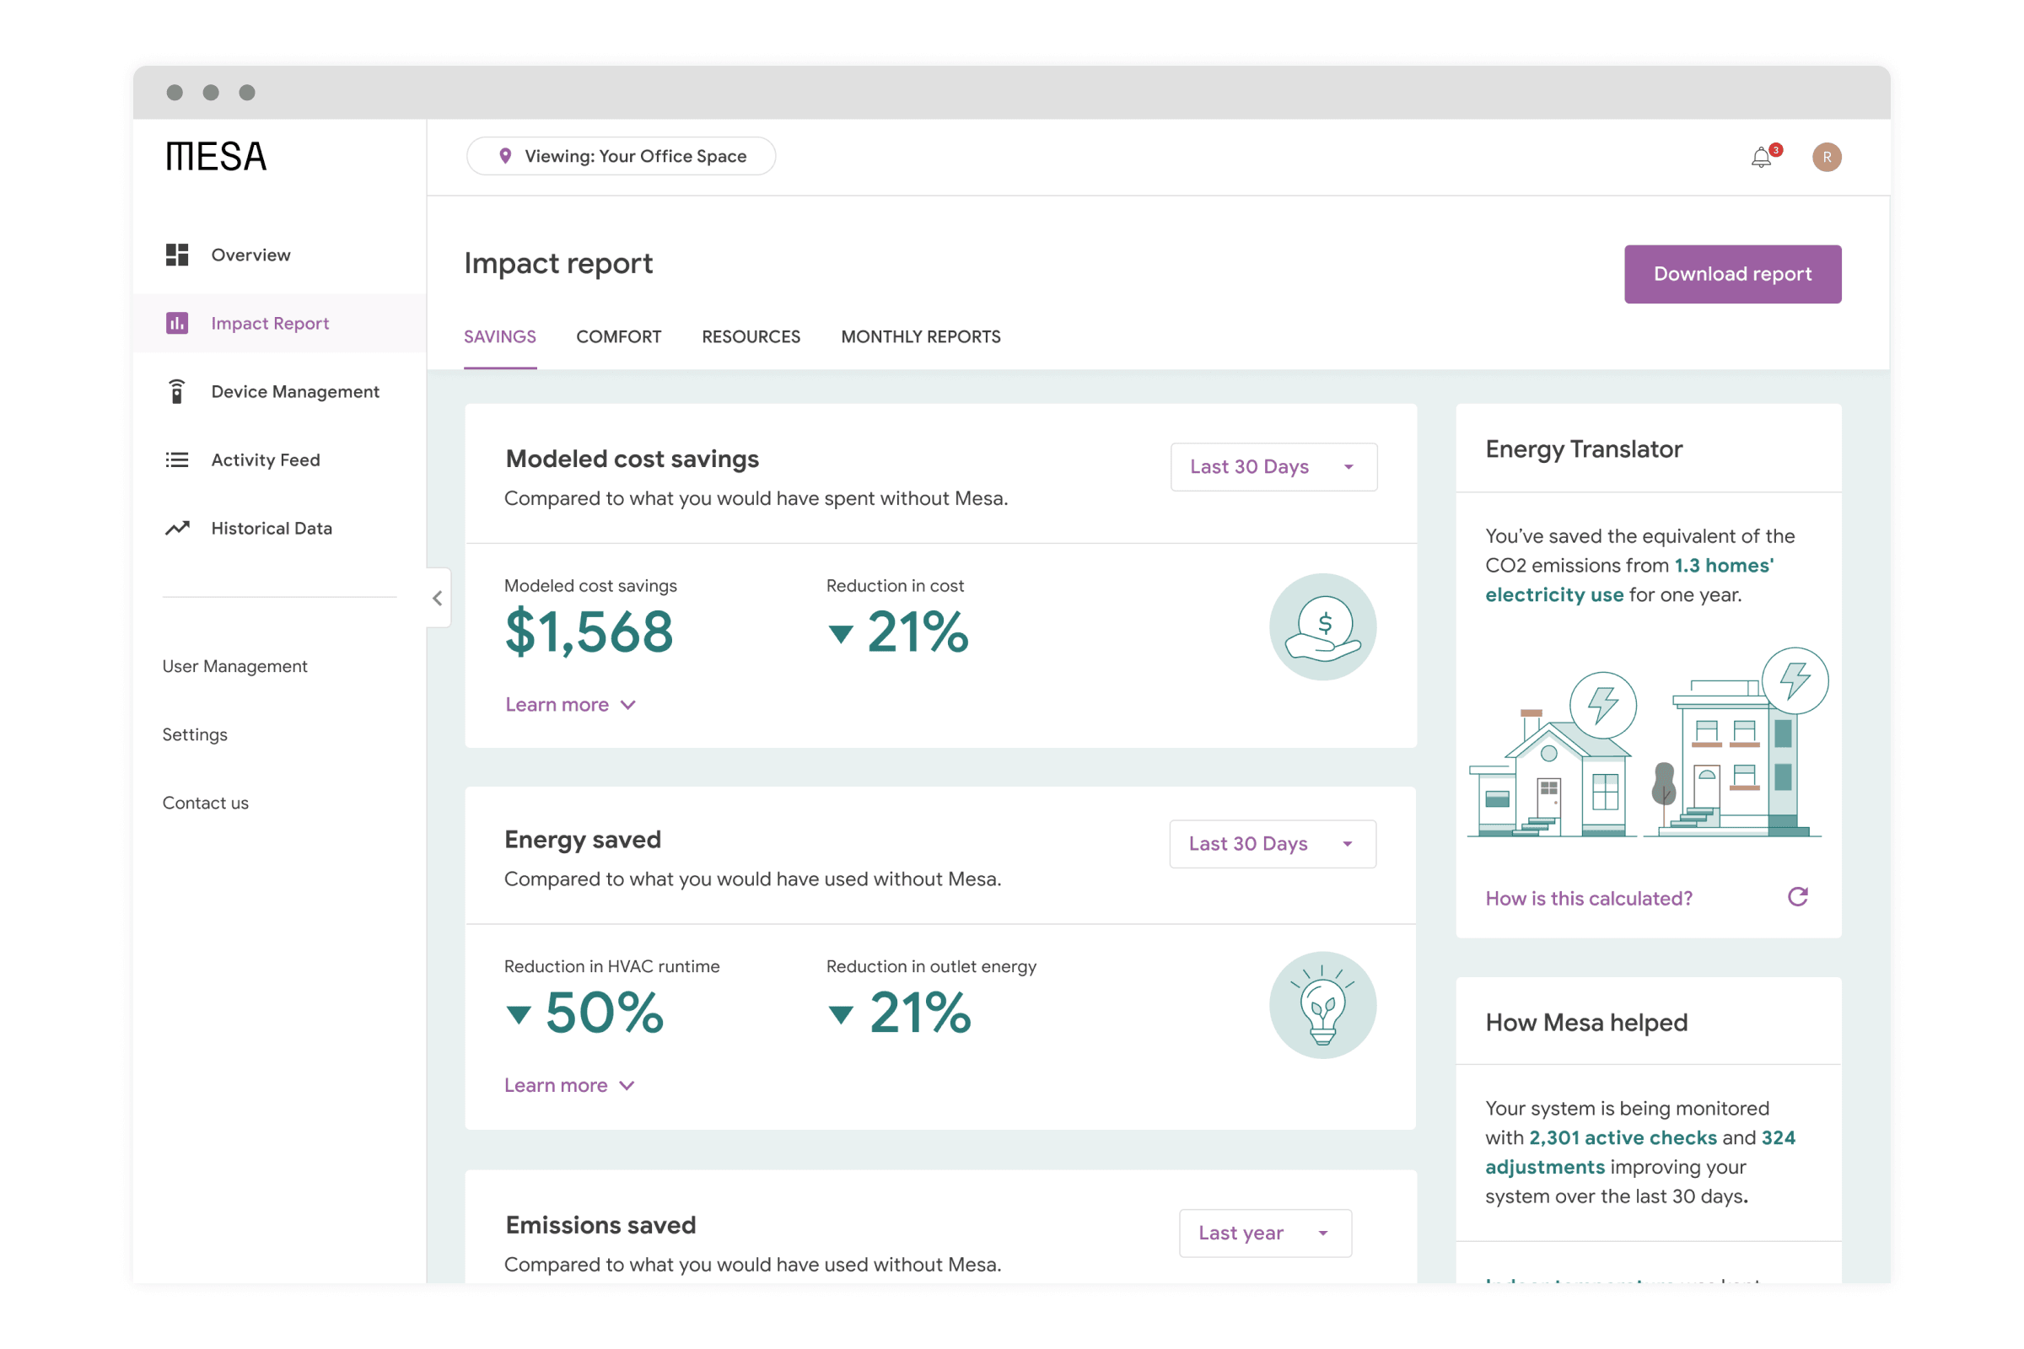Click the Reduction in HVAC runtime label
Image resolution: width=2024 pixels, height=1349 pixels.
pyautogui.click(x=612, y=966)
